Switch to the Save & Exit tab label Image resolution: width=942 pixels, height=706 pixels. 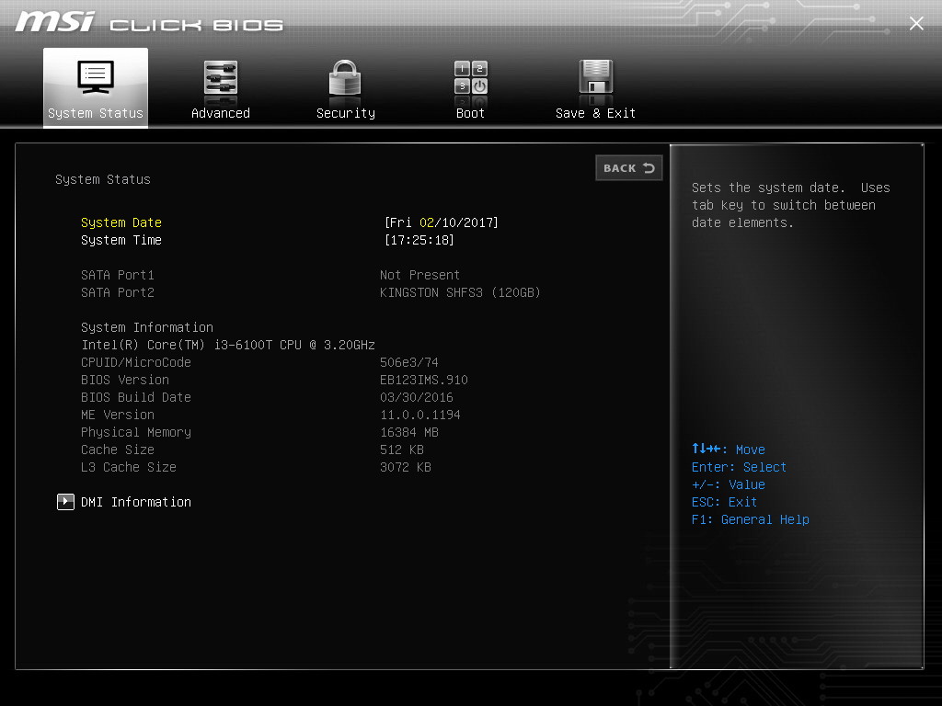coord(595,113)
